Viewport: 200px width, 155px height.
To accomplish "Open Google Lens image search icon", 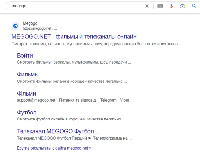I will tap(182, 6).
